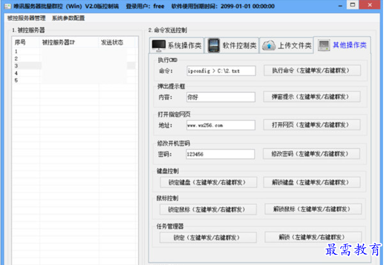Viewport: 385px width, 265px height.
Task: Click the 执行命令 button
Action: click(x=312, y=70)
